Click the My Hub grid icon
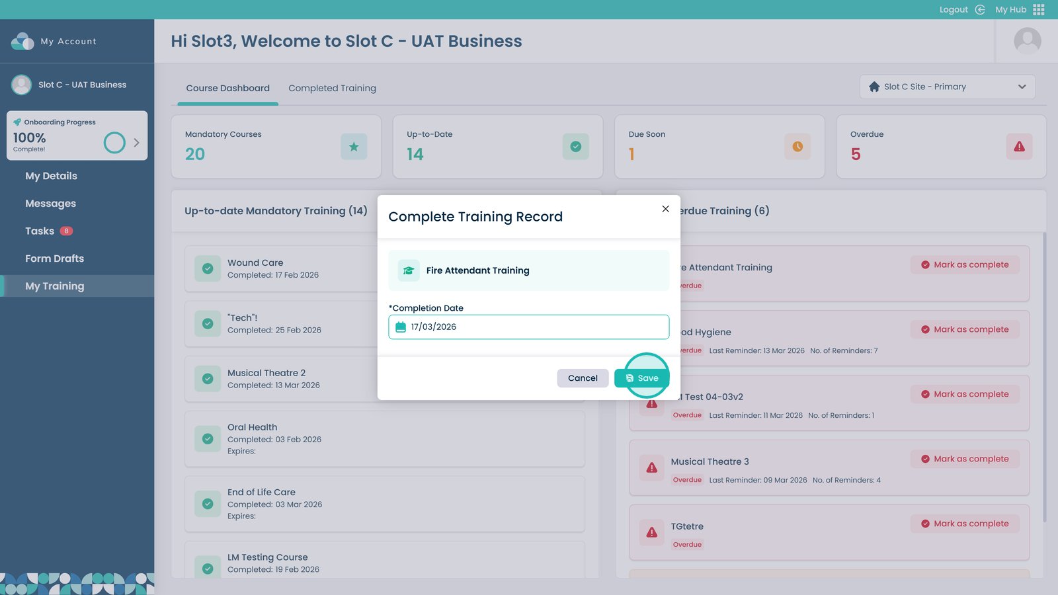1058x595 pixels. [1039, 9]
